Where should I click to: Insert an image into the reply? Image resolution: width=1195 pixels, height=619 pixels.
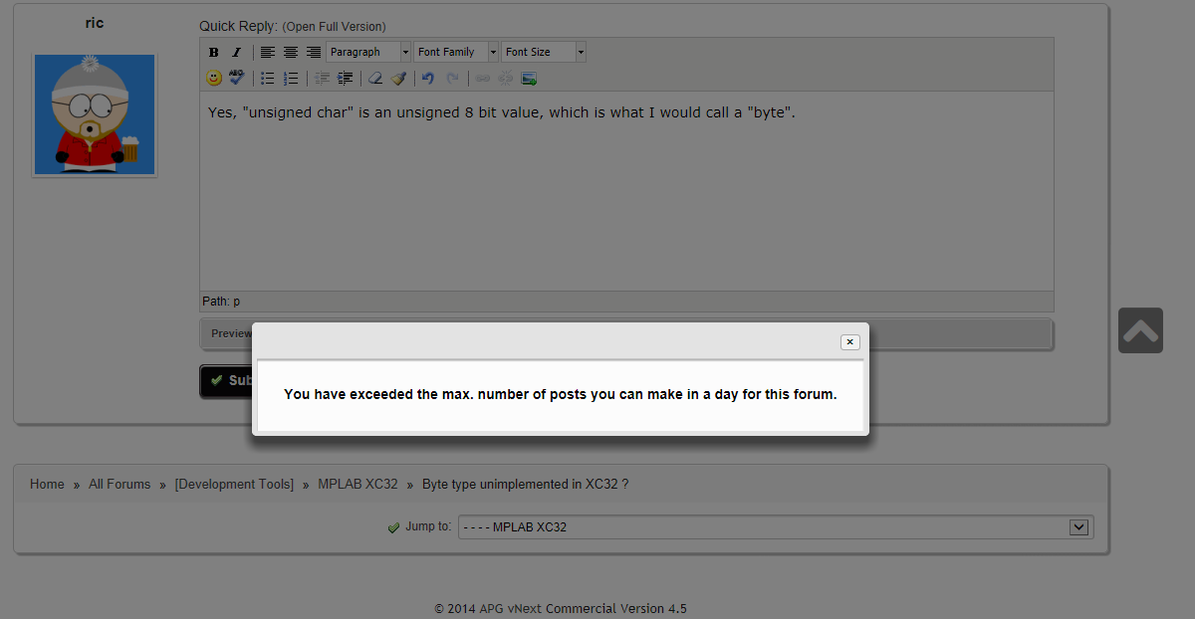[530, 78]
